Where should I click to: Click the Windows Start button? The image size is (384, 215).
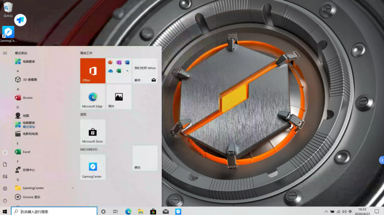point(5,212)
